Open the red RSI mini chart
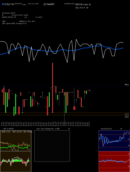130x172 pixels. (x=114, y=162)
